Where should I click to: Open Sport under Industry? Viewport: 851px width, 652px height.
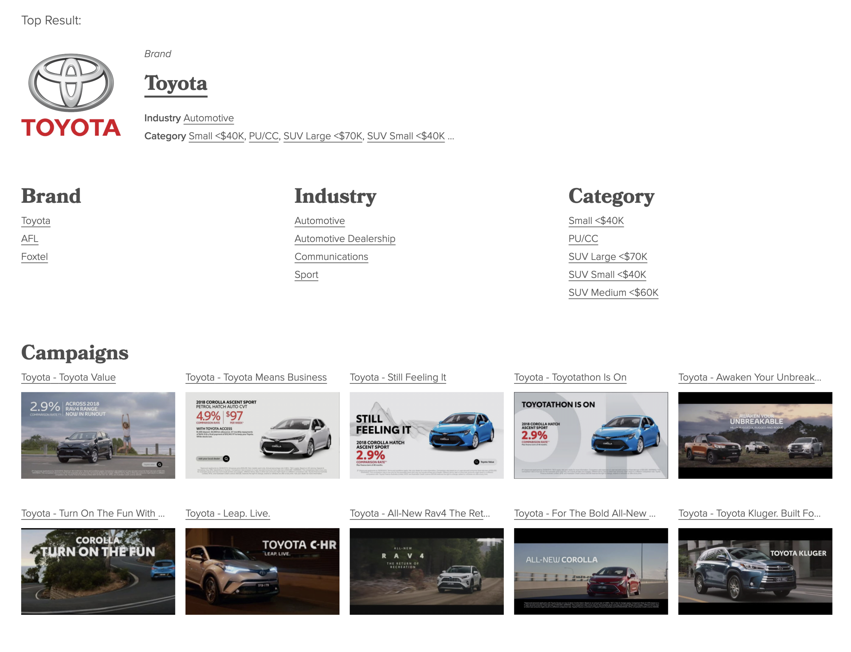coord(306,274)
